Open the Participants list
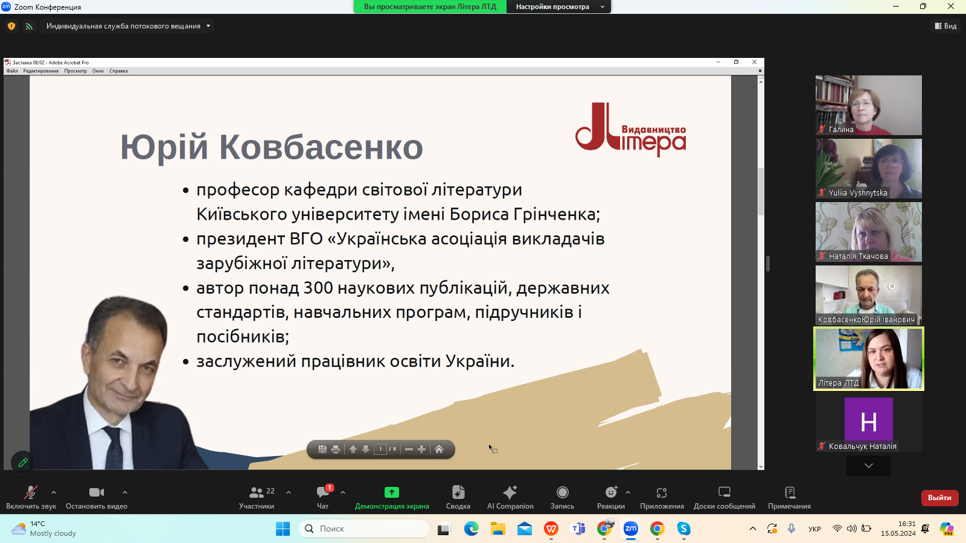The image size is (966, 543). (x=257, y=497)
